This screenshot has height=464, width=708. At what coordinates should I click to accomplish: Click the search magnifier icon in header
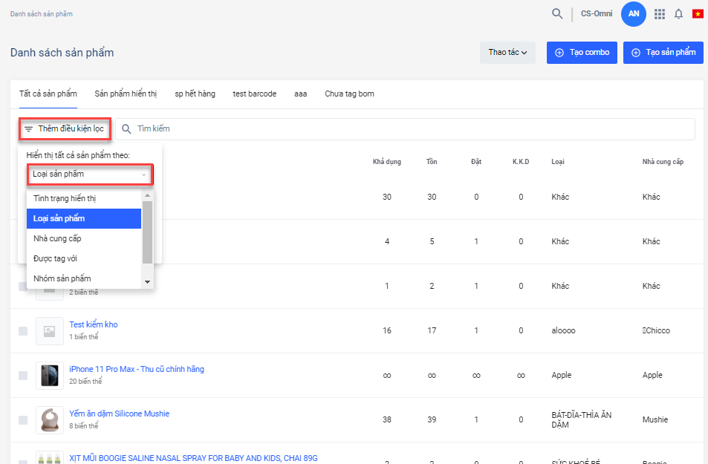pyautogui.click(x=556, y=13)
